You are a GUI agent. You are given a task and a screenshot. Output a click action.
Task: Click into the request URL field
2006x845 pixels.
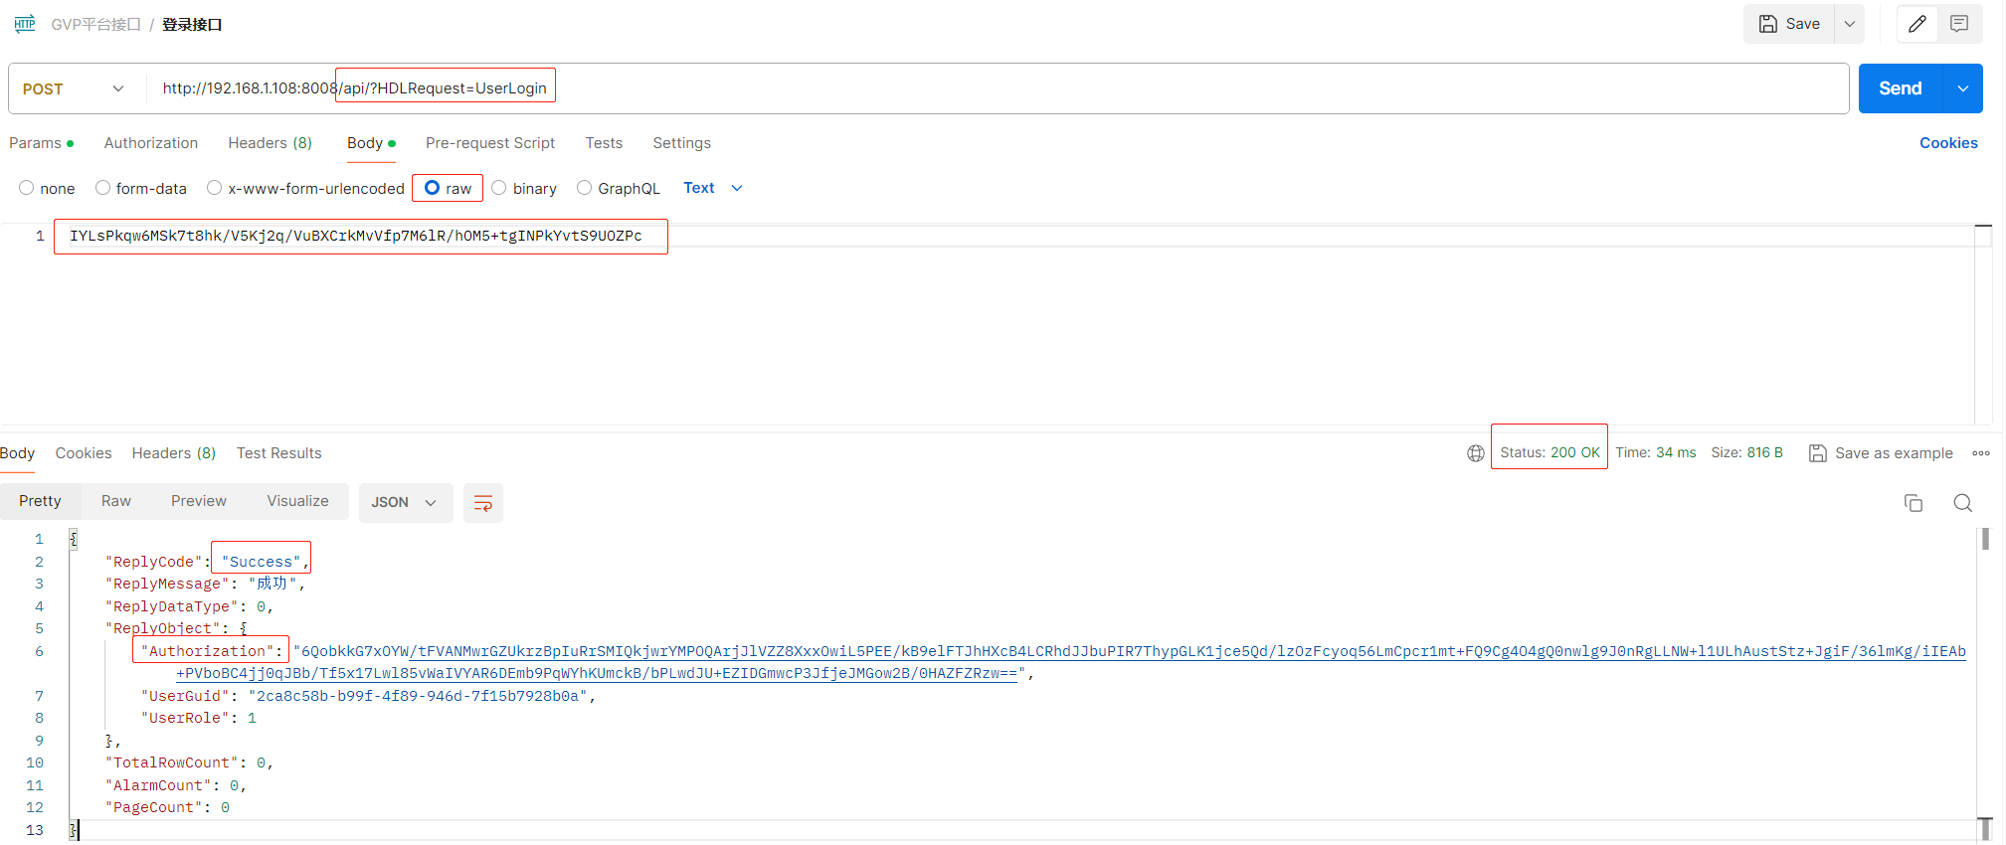(x=995, y=88)
